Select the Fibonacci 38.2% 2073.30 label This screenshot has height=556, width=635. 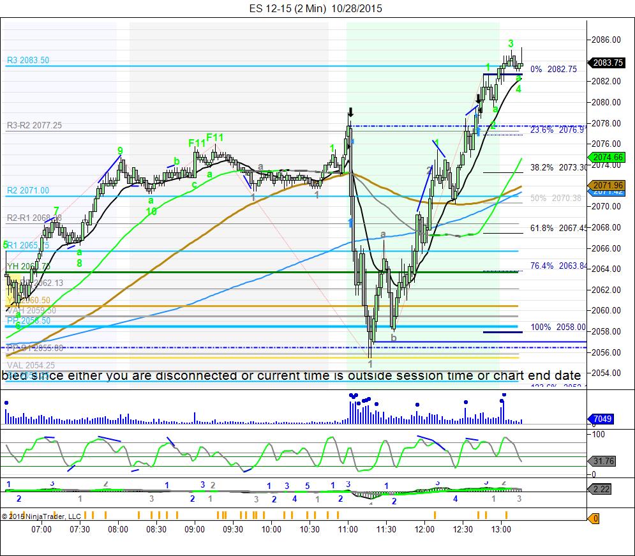point(558,168)
